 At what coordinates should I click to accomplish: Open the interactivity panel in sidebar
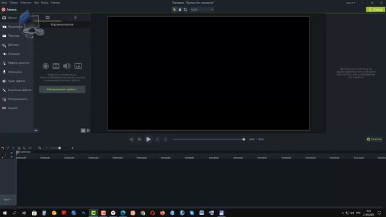[x=14, y=99]
